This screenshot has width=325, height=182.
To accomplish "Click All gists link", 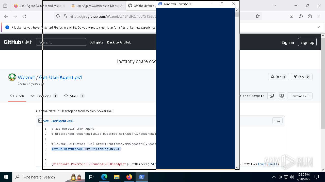I will (x=97, y=42).
